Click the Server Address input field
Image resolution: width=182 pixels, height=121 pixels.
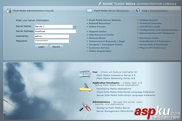55,31
